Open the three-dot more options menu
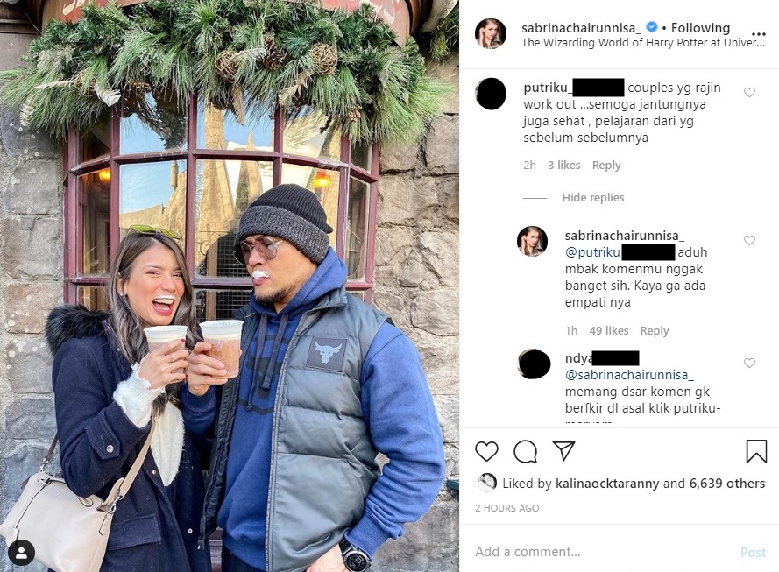 point(758,35)
